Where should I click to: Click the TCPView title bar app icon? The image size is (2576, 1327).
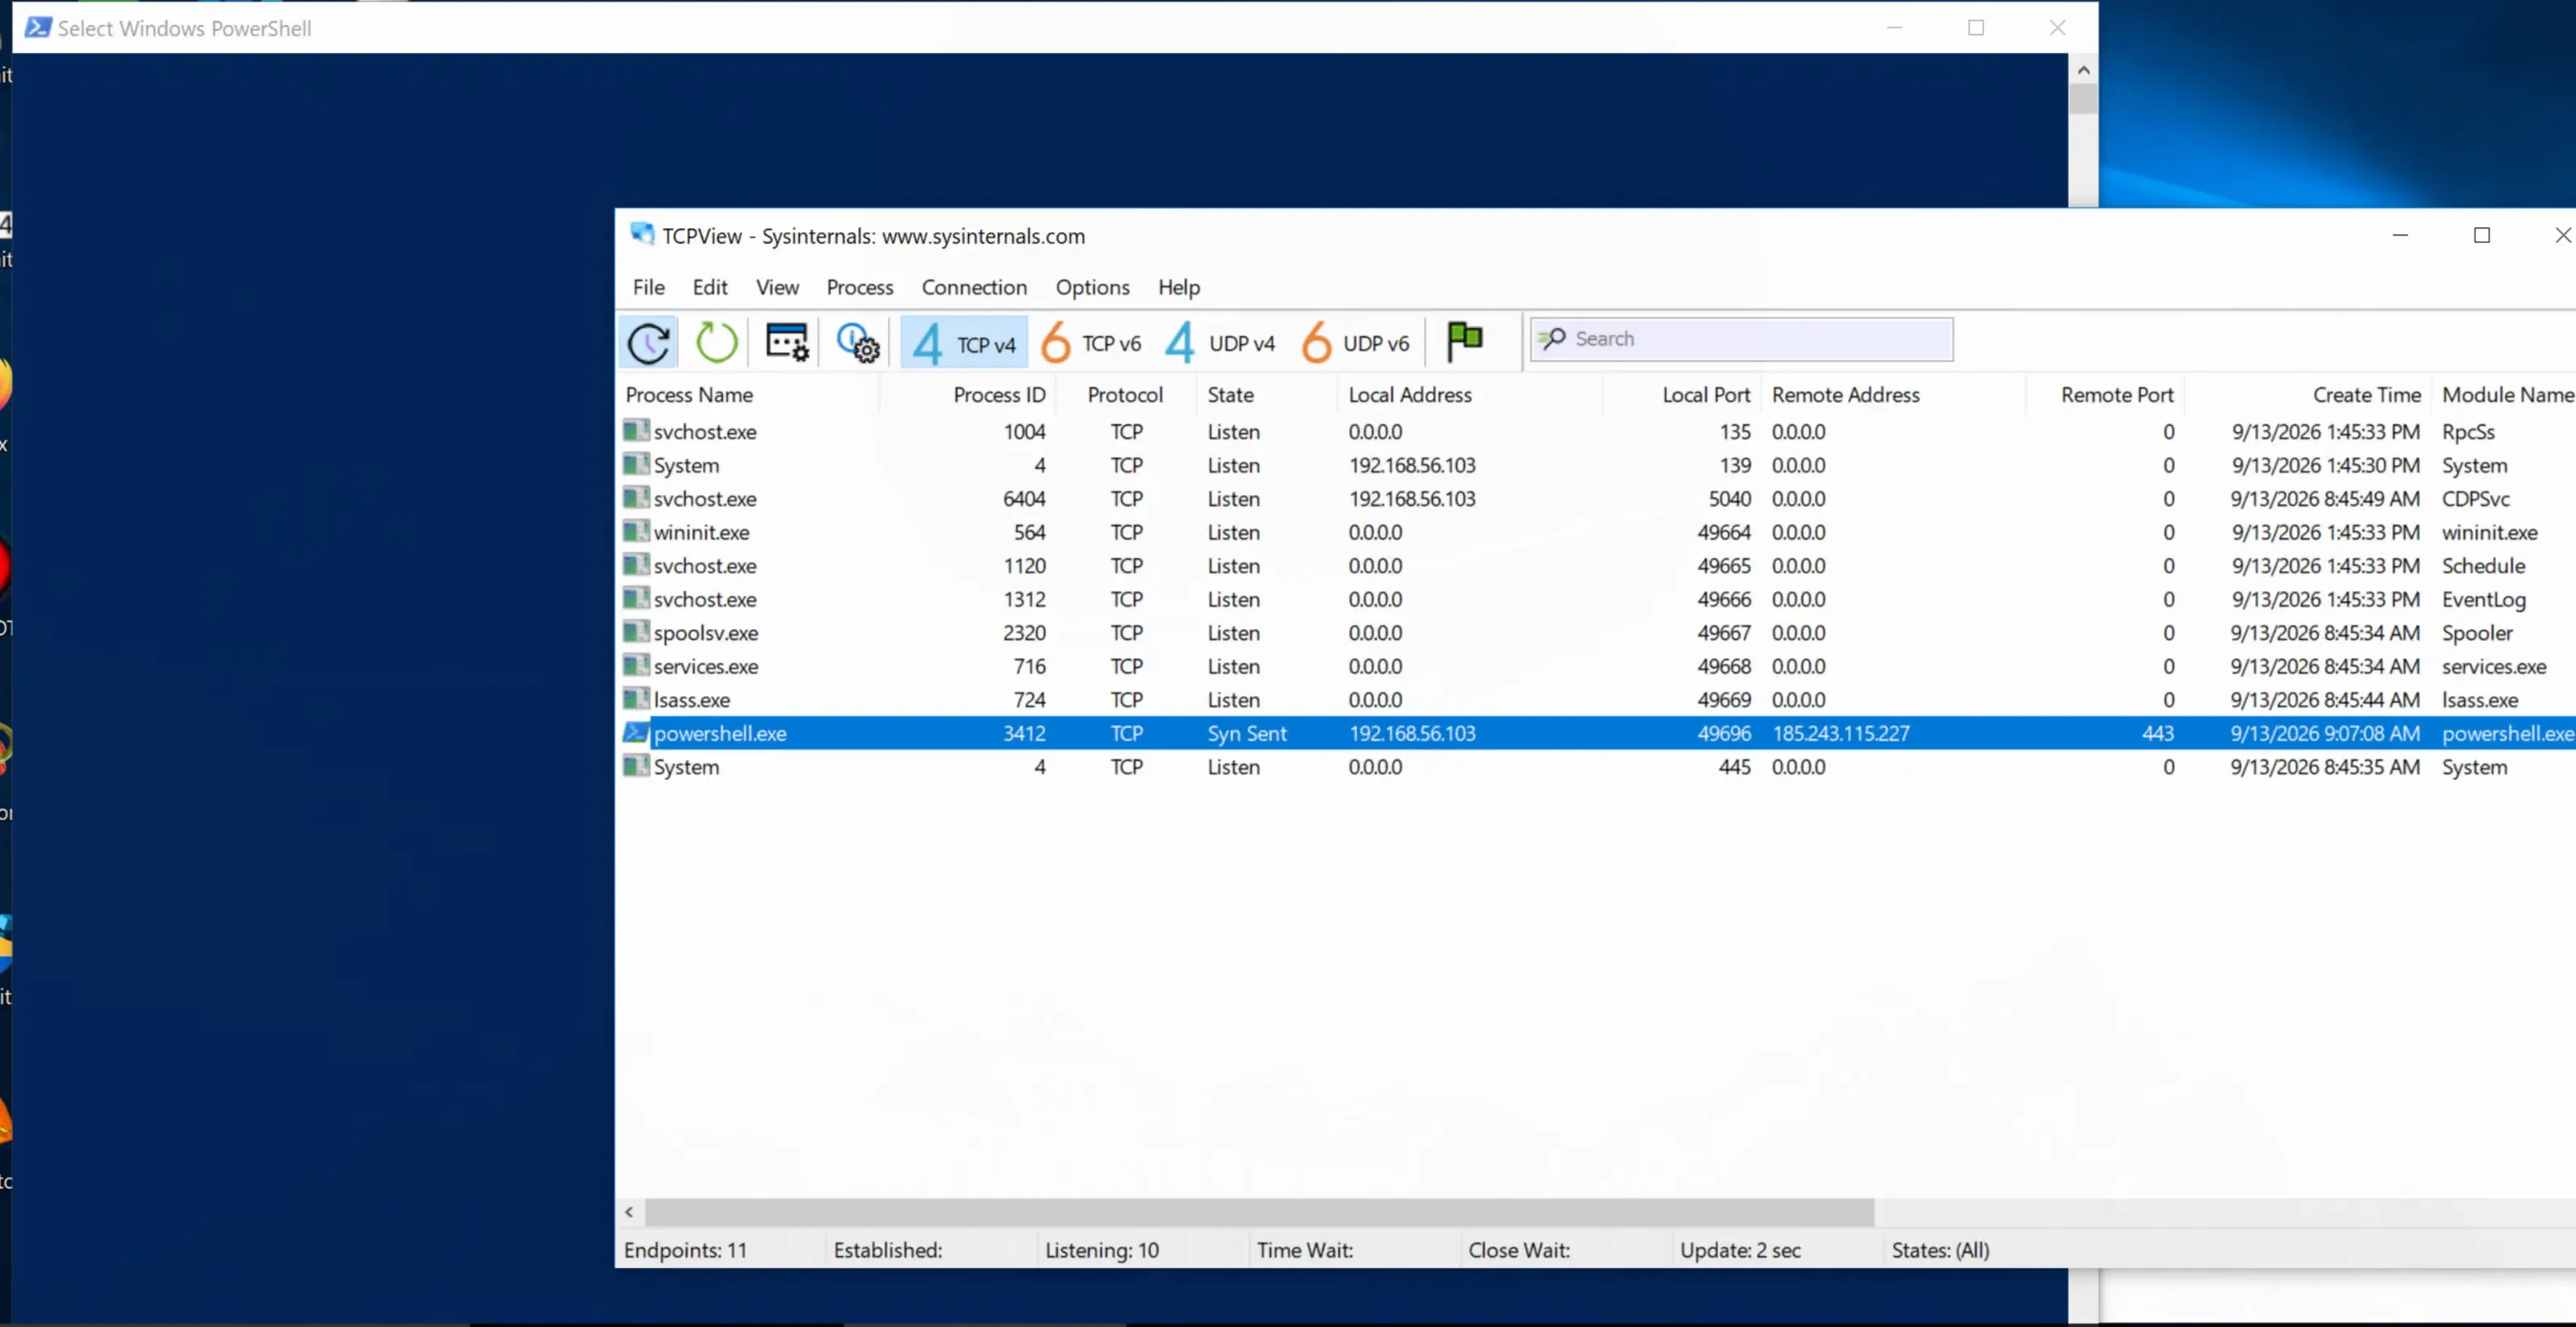pyautogui.click(x=641, y=234)
